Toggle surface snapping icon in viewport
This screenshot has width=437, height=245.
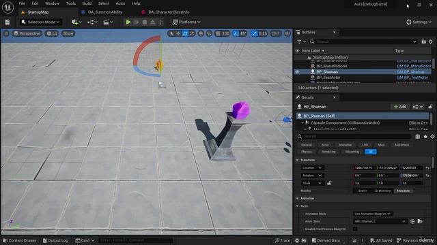click(x=209, y=33)
